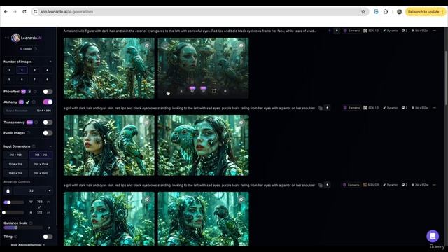Click second generation's reuse prompt arrow button

pos(328,108)
